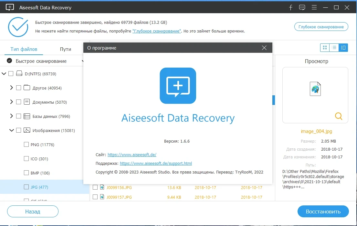Click the Быстрое сканирование check circle icon

click(9, 61)
